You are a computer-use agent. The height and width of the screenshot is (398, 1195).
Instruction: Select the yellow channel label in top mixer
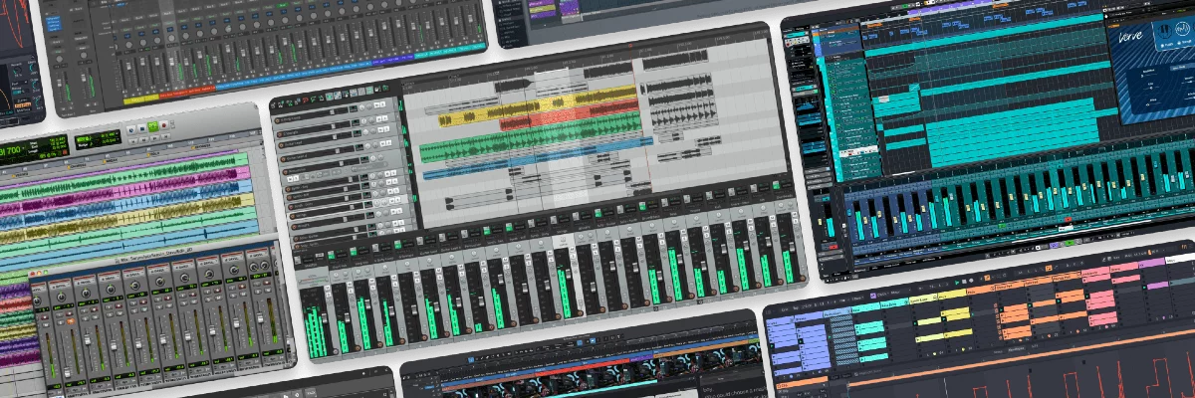(139, 99)
